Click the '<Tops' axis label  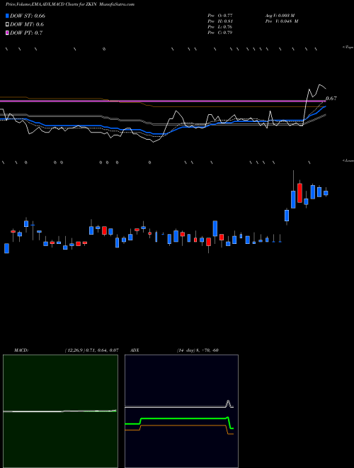348,48
